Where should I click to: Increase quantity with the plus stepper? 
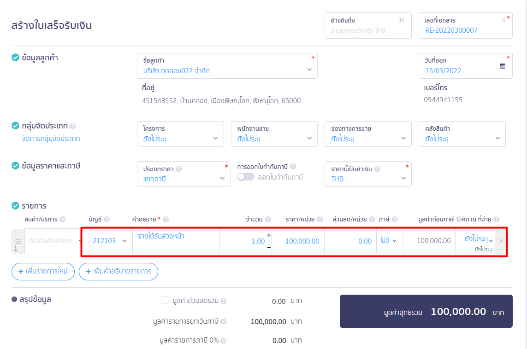(x=269, y=235)
